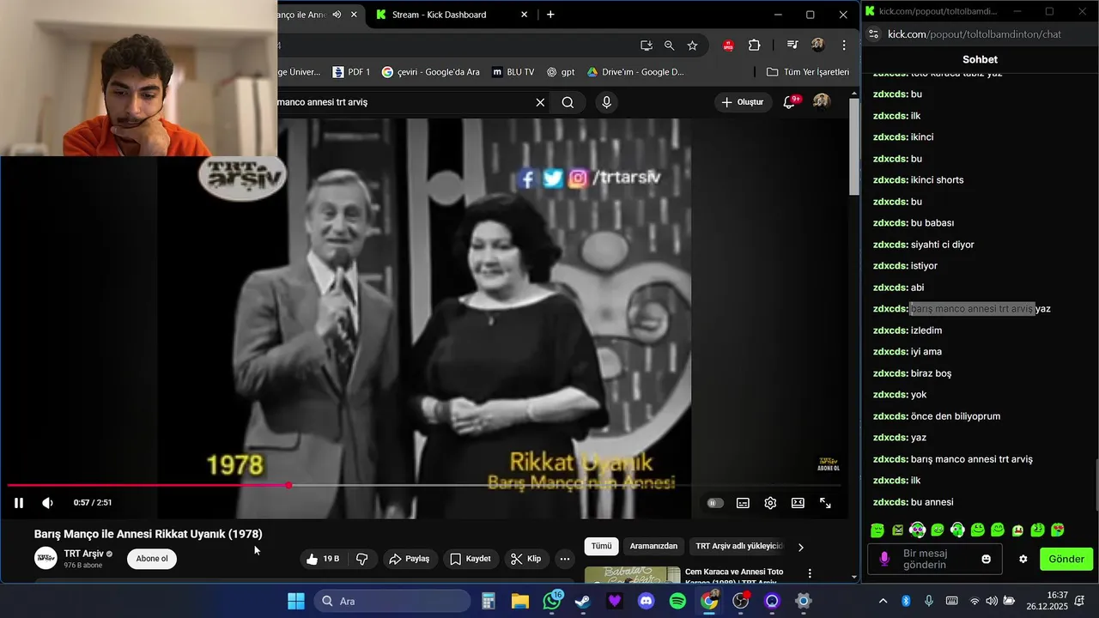Screen dimensions: 1099x618
Task: Bookmark this page with the star
Action: coord(693,45)
